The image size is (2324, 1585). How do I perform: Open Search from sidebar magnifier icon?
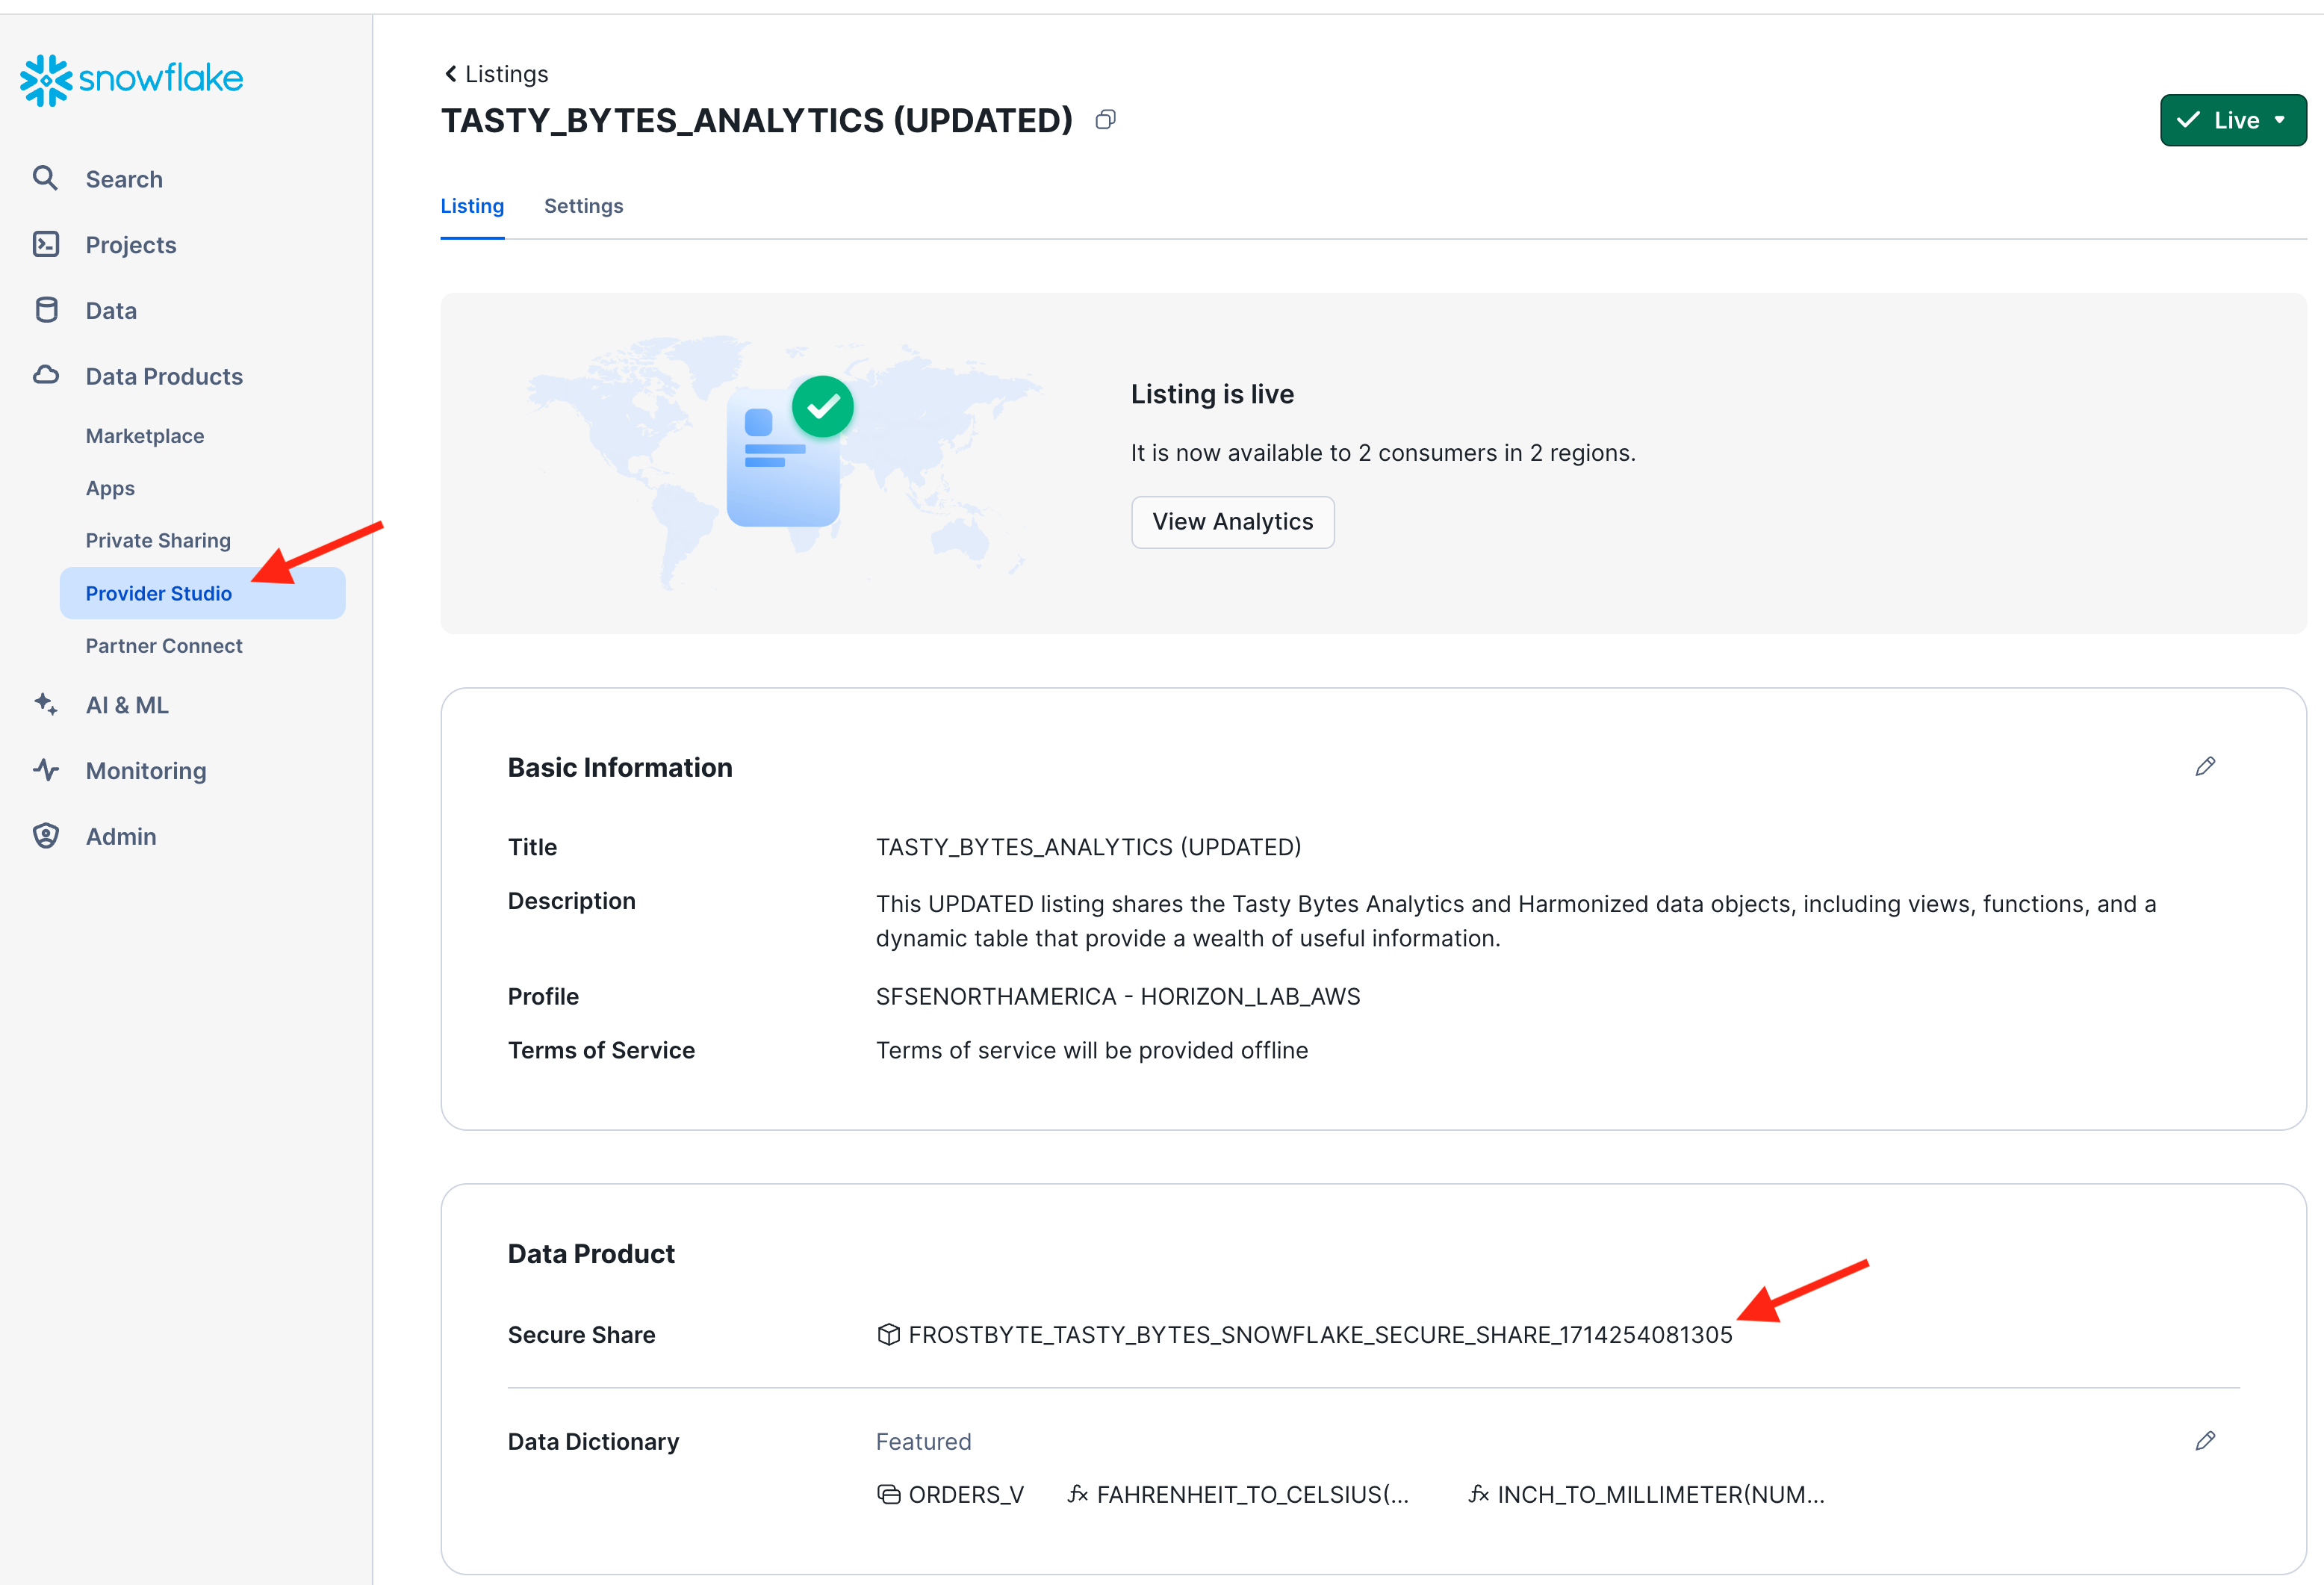(x=45, y=178)
